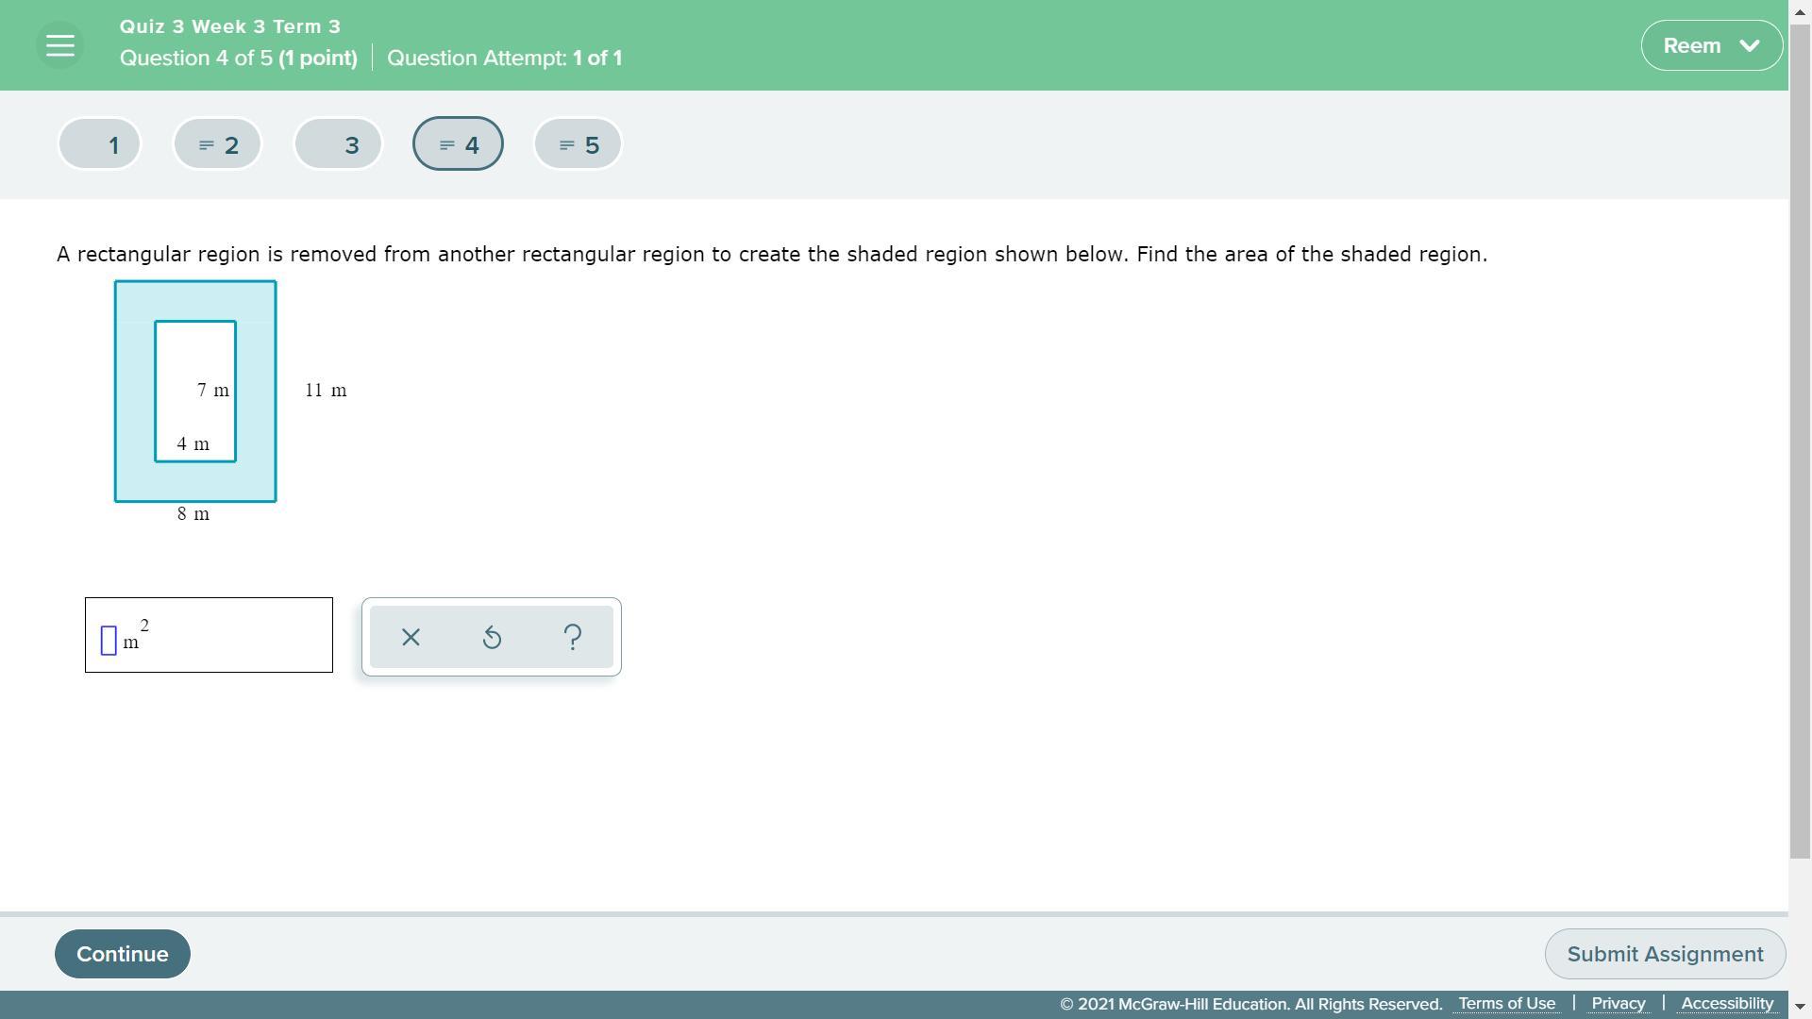1812x1019 pixels.
Task: Click the scrollbar down arrow
Action: (x=1800, y=1007)
